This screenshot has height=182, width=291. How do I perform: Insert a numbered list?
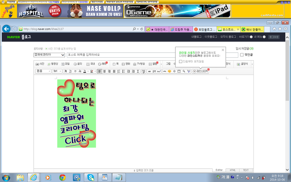(119, 71)
